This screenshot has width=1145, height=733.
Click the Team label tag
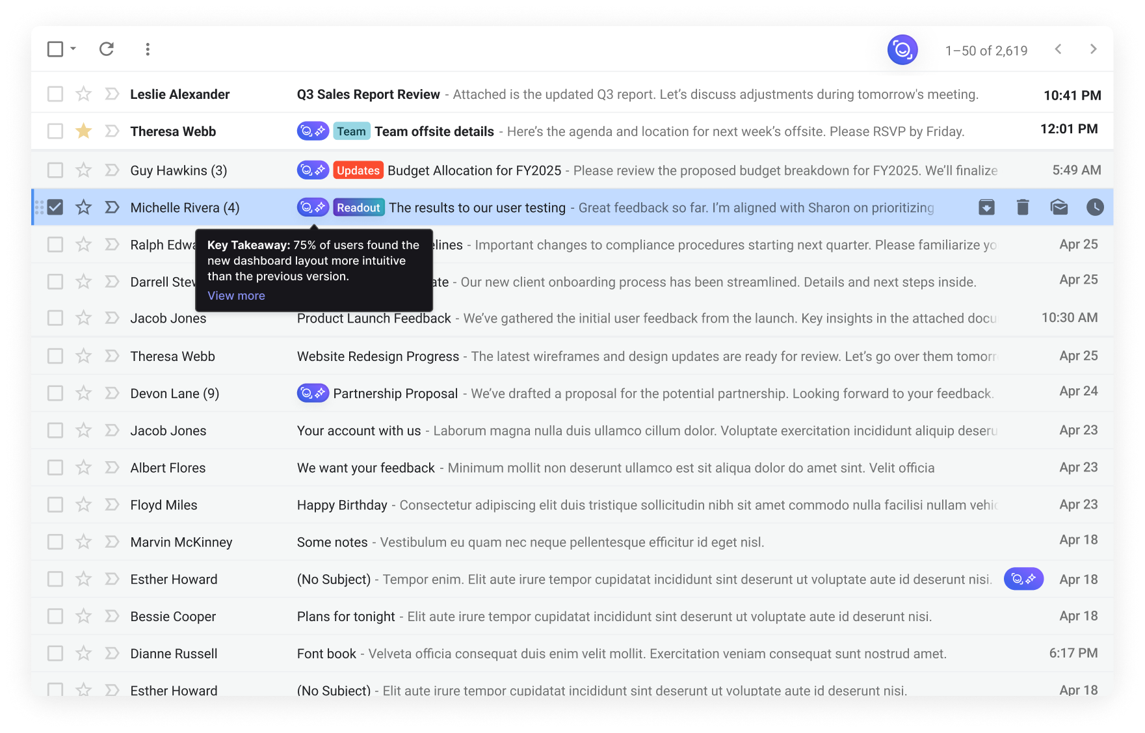[352, 131]
